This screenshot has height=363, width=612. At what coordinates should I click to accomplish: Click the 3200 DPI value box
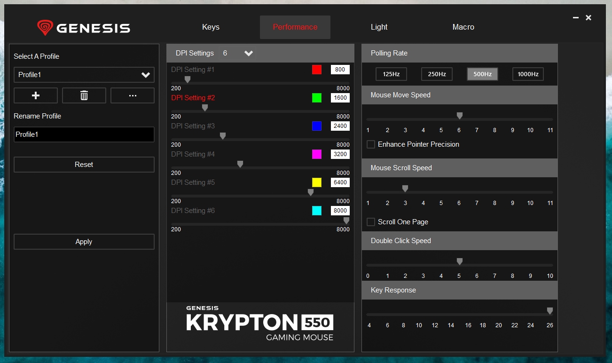tap(340, 154)
